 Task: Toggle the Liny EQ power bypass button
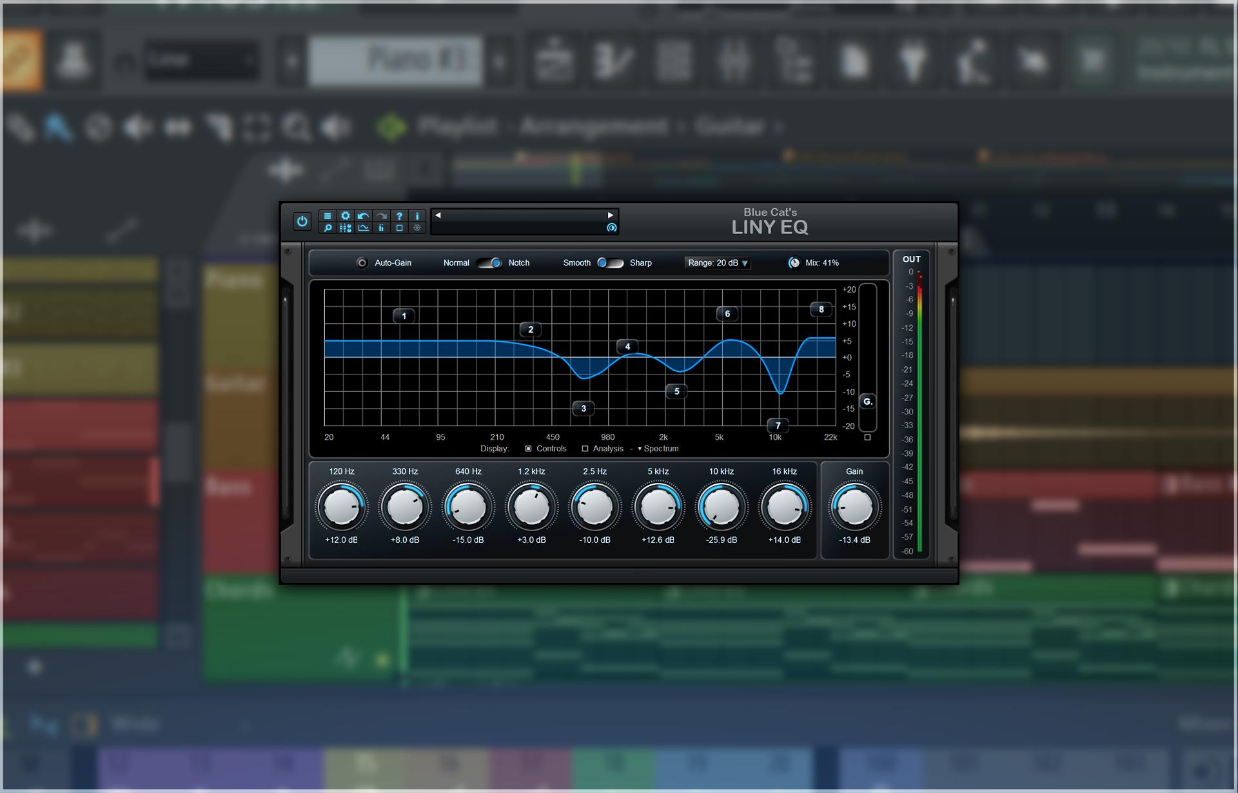302,222
